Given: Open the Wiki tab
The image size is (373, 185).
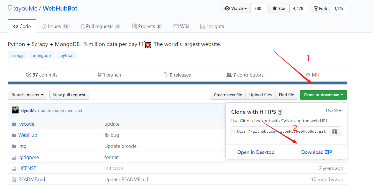Looking at the screenshot, I should click(181, 26).
